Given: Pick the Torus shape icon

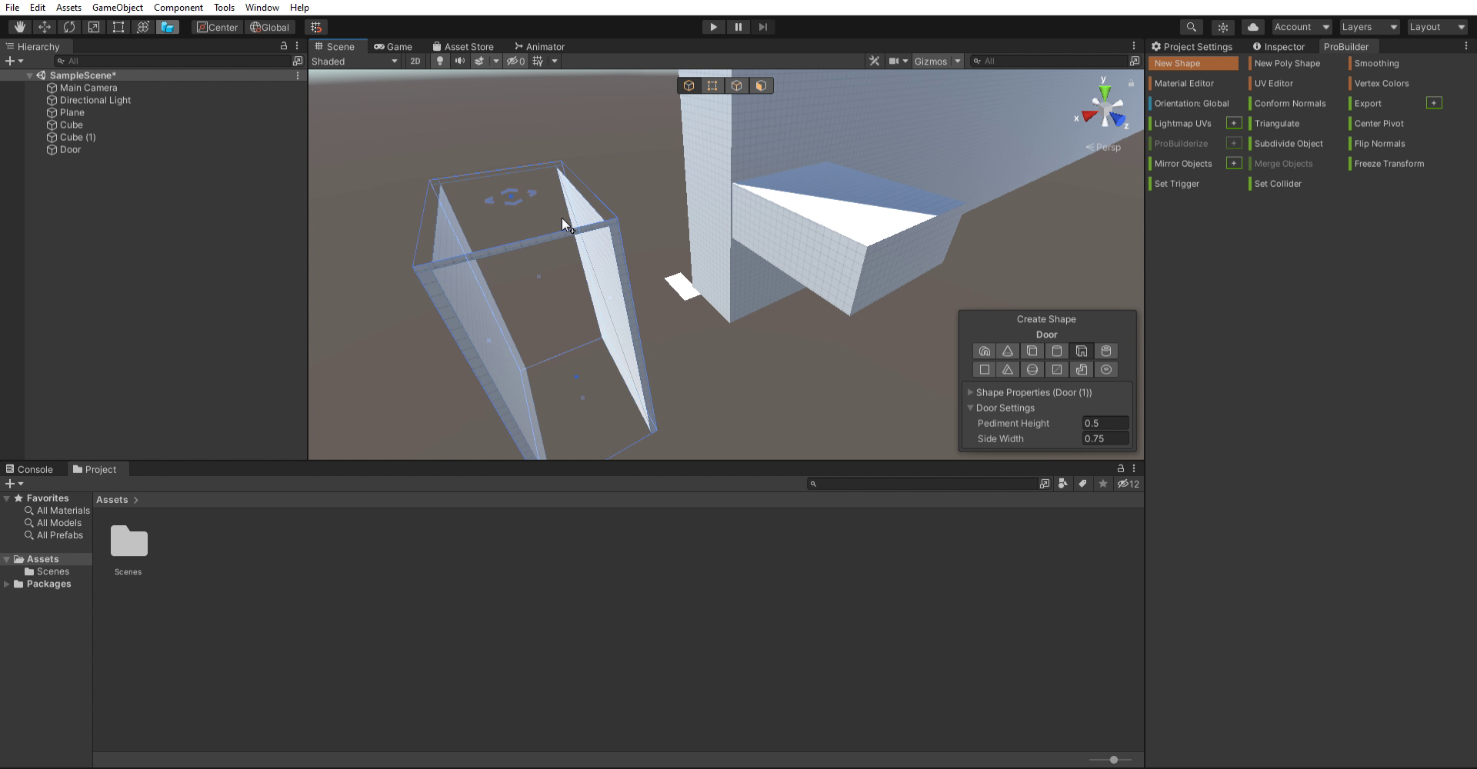Looking at the screenshot, I should [1106, 369].
